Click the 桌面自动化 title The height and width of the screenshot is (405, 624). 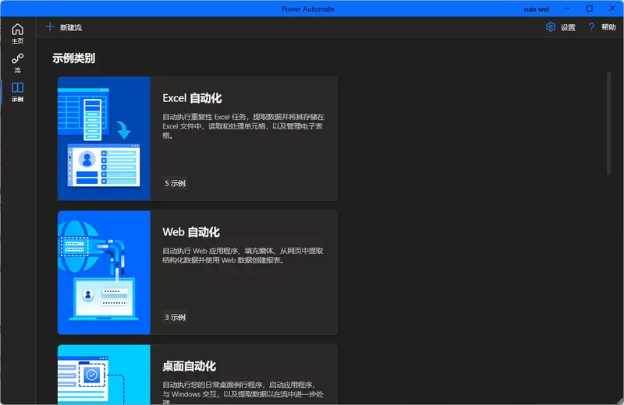[189, 366]
